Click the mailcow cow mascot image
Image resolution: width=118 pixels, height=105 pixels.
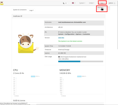click(28, 43)
